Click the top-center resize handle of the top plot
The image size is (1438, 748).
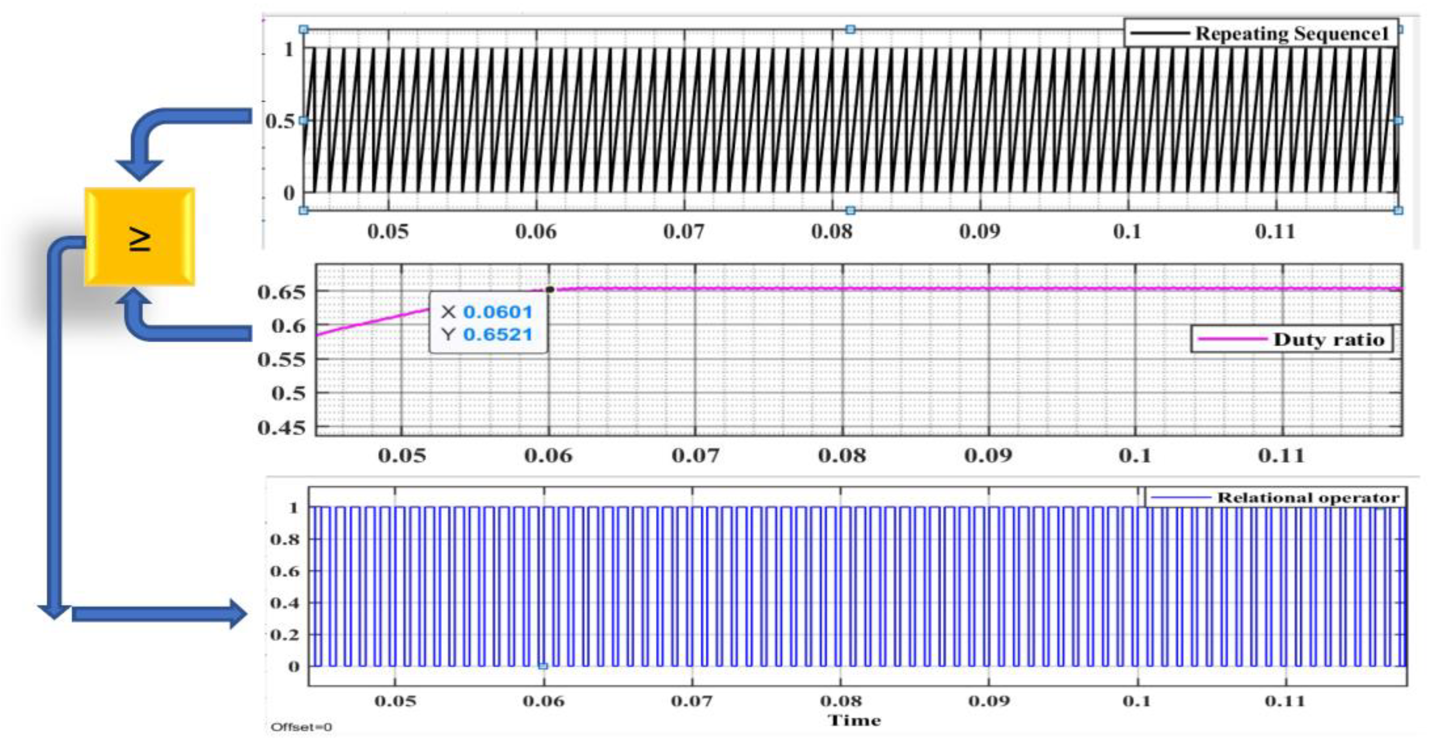click(x=850, y=29)
